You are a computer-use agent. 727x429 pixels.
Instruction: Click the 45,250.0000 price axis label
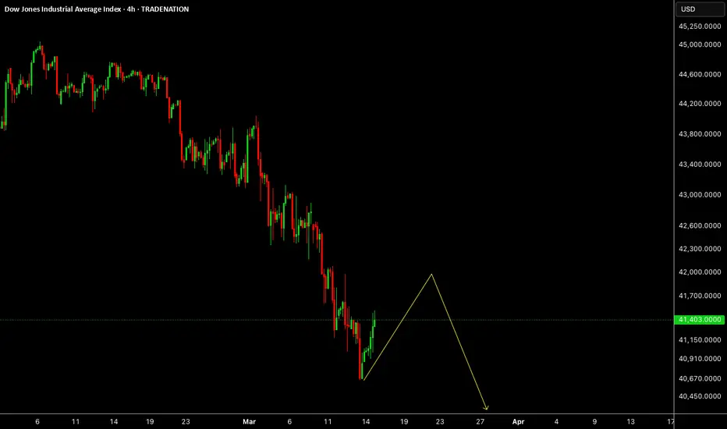coord(700,27)
